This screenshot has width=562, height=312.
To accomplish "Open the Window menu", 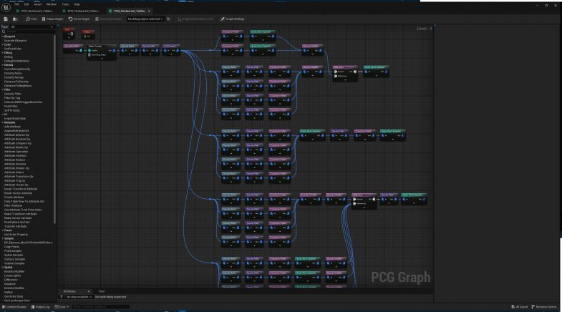I will pyautogui.click(x=52, y=4).
